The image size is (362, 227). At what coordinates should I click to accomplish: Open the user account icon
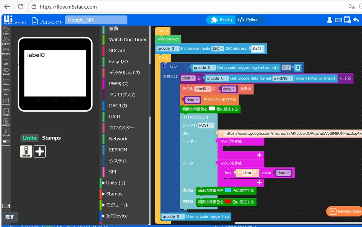tap(330, 20)
